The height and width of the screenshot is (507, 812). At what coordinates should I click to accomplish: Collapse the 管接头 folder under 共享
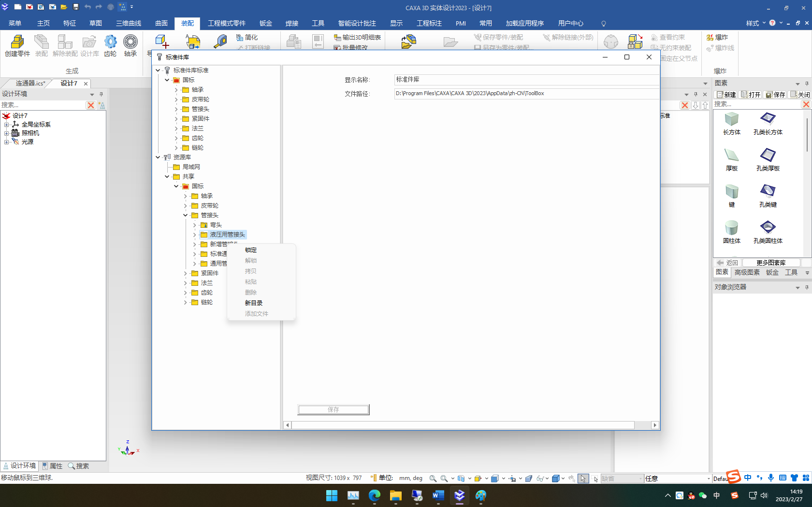(x=185, y=215)
